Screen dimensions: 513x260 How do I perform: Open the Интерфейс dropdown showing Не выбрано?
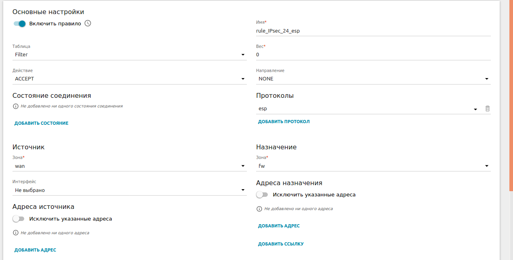click(x=129, y=190)
